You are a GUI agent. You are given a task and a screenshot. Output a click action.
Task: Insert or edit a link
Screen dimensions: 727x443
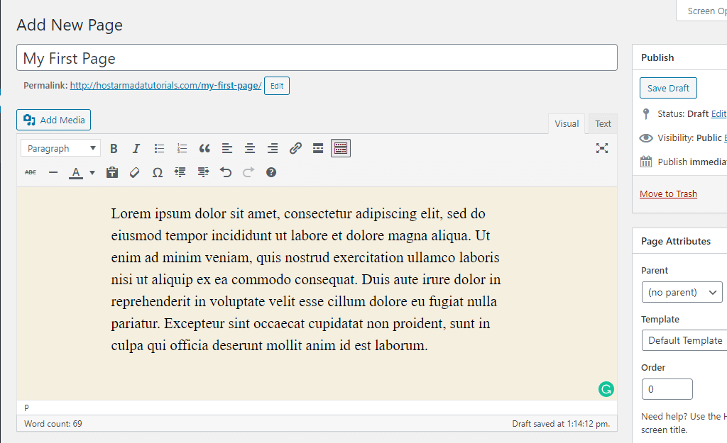295,149
